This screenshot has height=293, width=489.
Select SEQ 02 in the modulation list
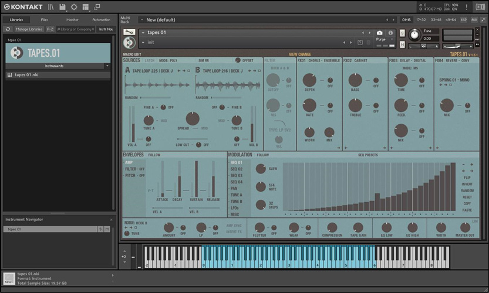[236, 169]
